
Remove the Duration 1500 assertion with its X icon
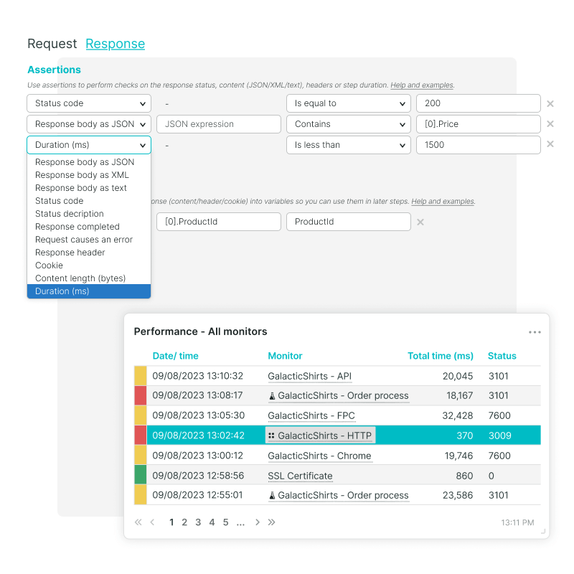[550, 145]
